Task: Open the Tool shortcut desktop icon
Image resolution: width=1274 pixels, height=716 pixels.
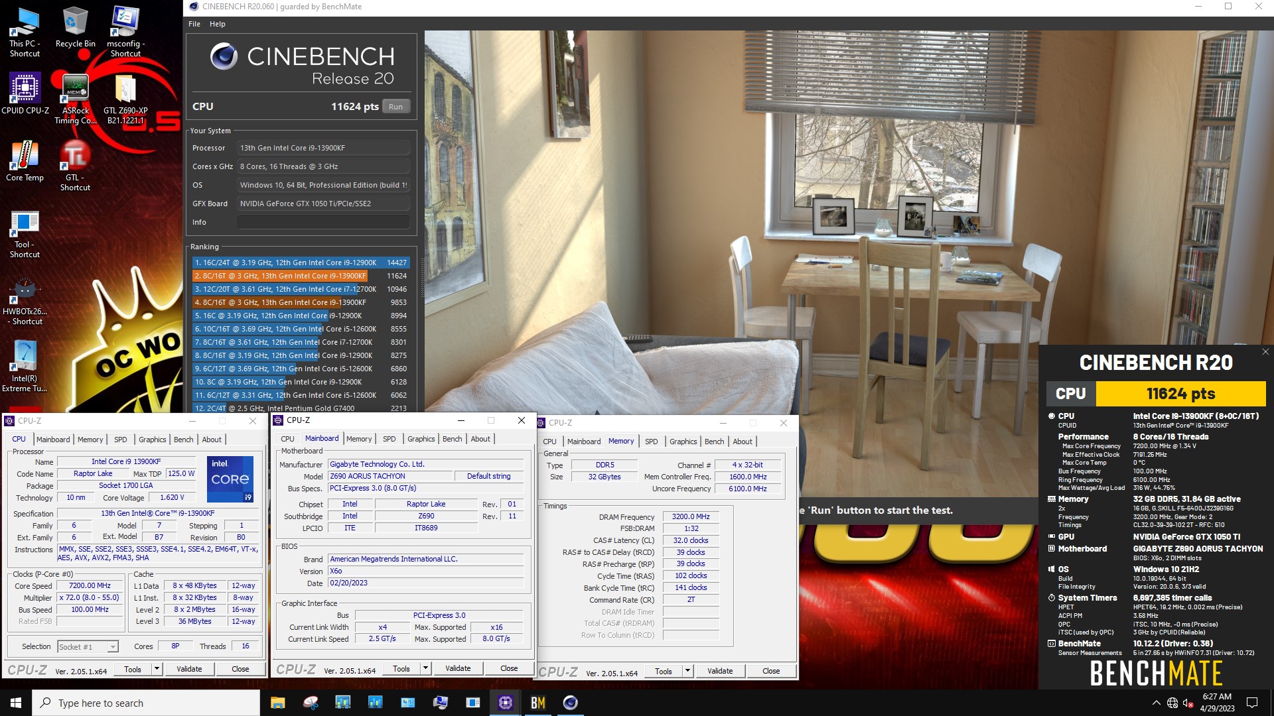Action: pyautogui.click(x=25, y=233)
